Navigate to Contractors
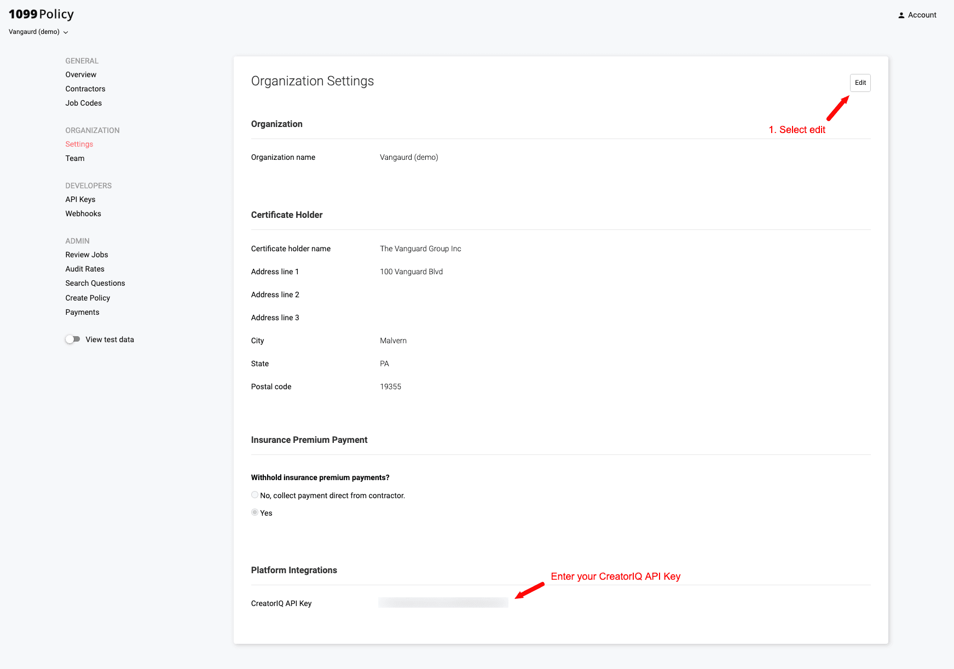The height and width of the screenshot is (669, 954). [x=85, y=89]
